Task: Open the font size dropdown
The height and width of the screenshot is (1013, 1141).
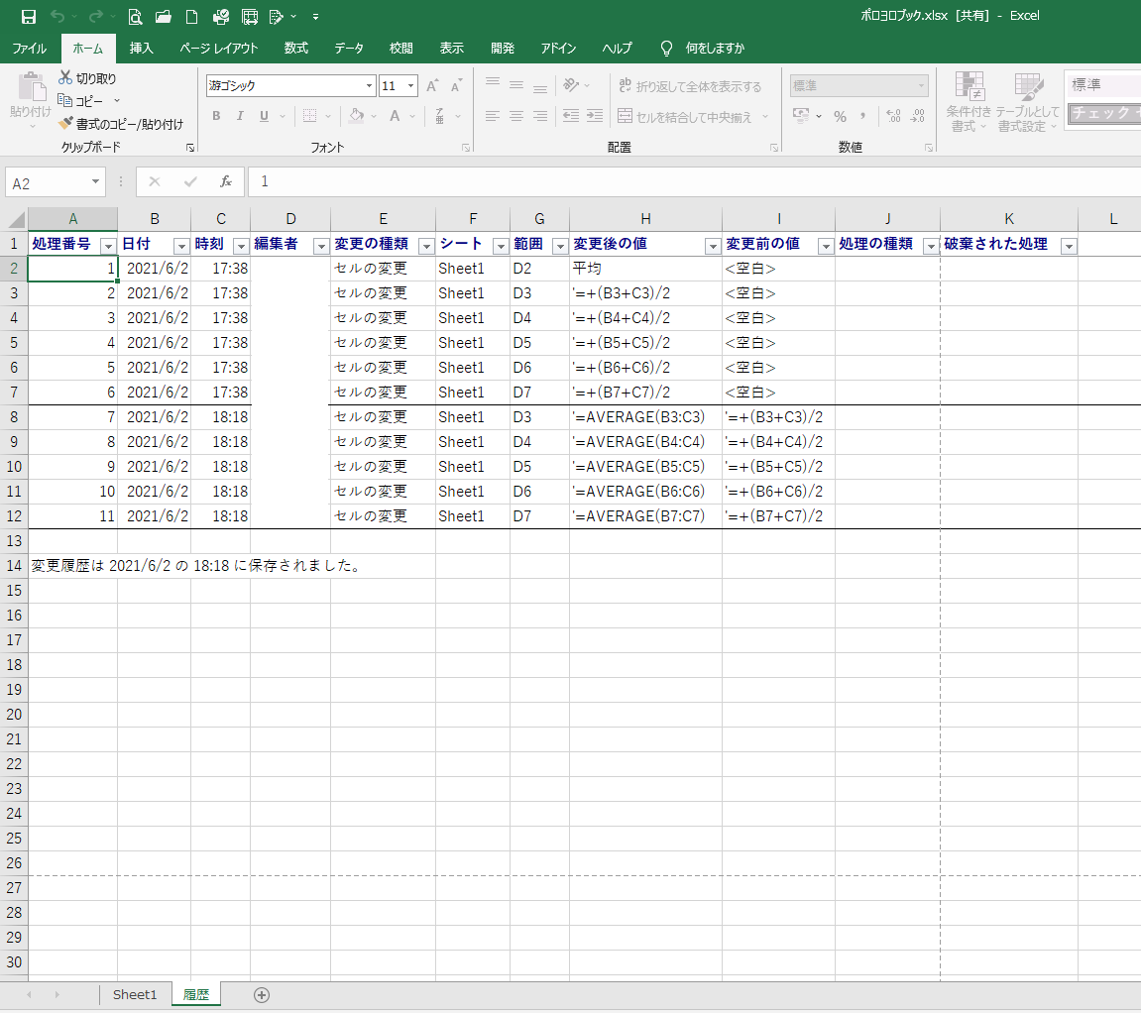Action: [411, 86]
